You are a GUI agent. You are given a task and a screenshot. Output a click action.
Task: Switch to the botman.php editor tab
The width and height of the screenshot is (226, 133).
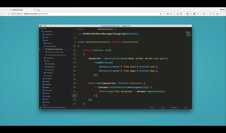coord(80,29)
